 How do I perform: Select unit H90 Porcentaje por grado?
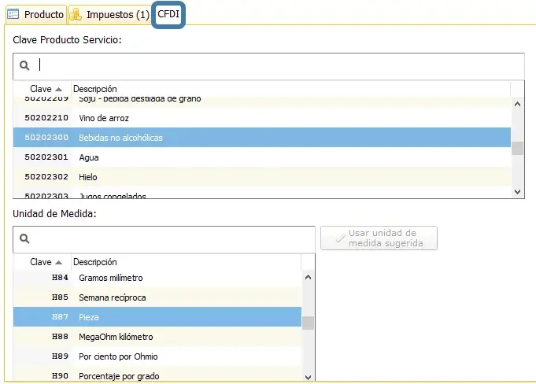click(x=157, y=375)
